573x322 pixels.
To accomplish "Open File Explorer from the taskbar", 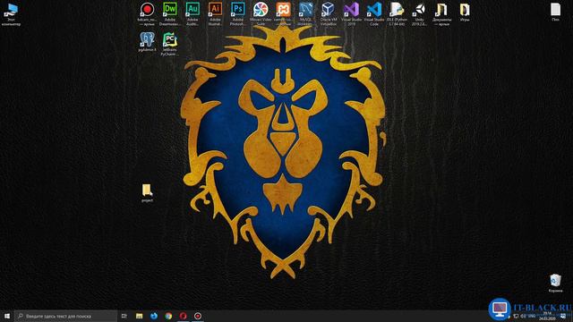I will 140,316.
